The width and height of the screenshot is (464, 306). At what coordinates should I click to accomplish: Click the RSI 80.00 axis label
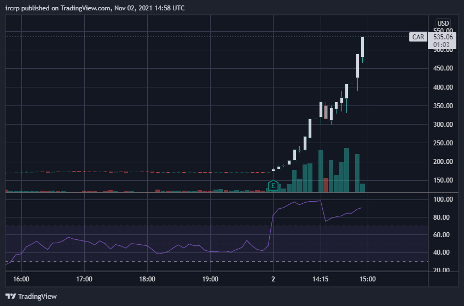441,217
